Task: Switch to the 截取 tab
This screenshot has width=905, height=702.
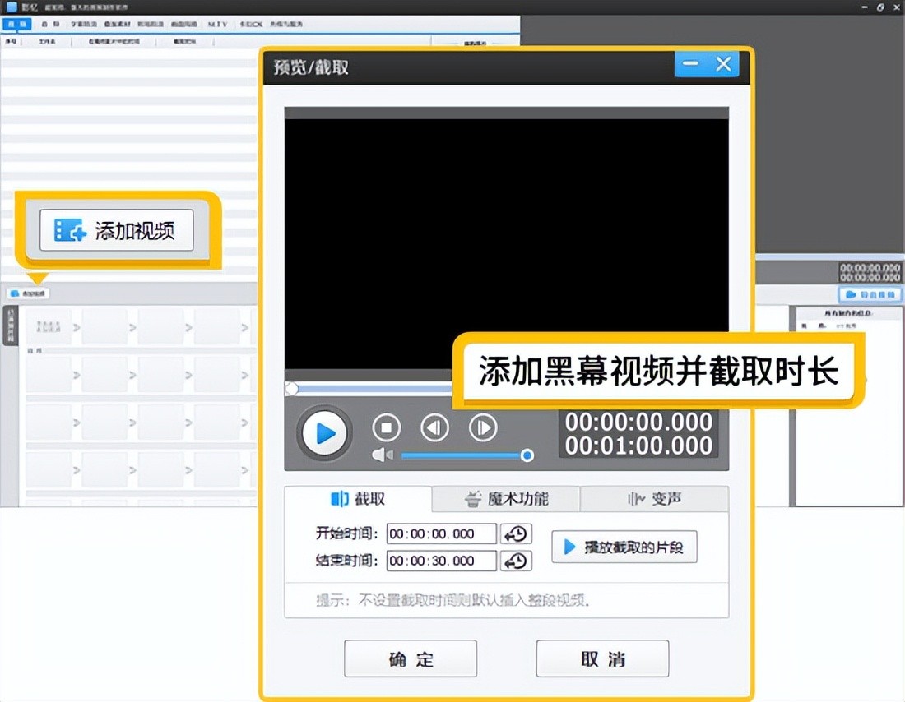Action: click(358, 499)
